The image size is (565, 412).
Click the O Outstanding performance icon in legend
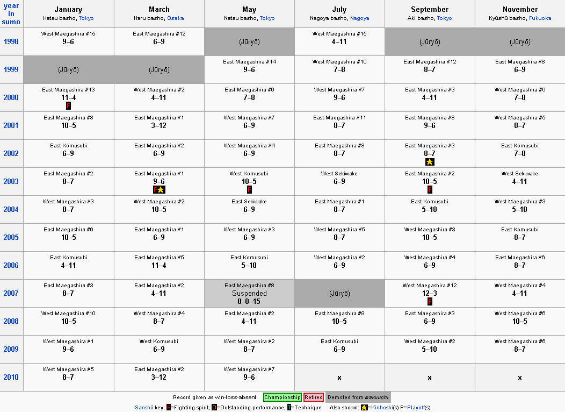point(214,408)
